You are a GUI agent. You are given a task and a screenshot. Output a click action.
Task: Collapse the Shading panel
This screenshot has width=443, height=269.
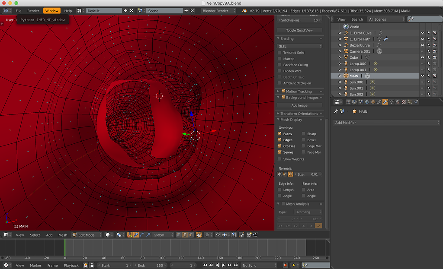278,38
